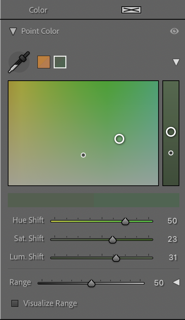Enable the Visualize Range checkbox
The height and width of the screenshot is (320, 185).
(x=15, y=303)
